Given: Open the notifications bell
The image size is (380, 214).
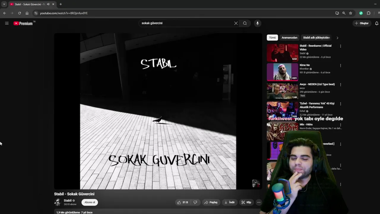Looking at the screenshot, I should click(377, 23).
